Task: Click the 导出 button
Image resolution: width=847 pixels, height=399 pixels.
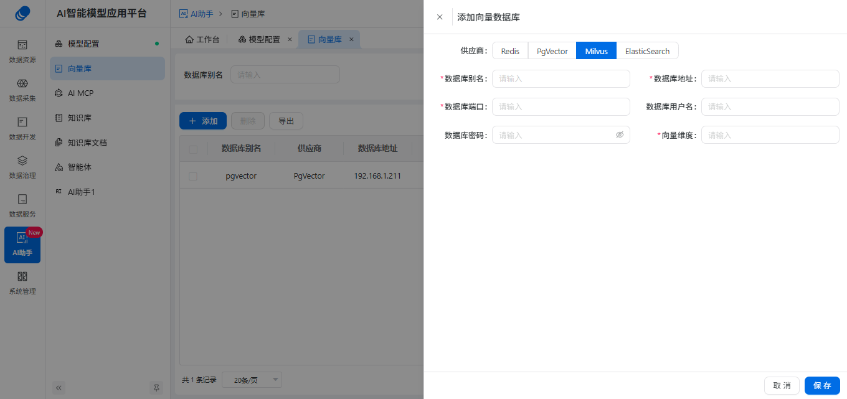Action: coord(286,121)
